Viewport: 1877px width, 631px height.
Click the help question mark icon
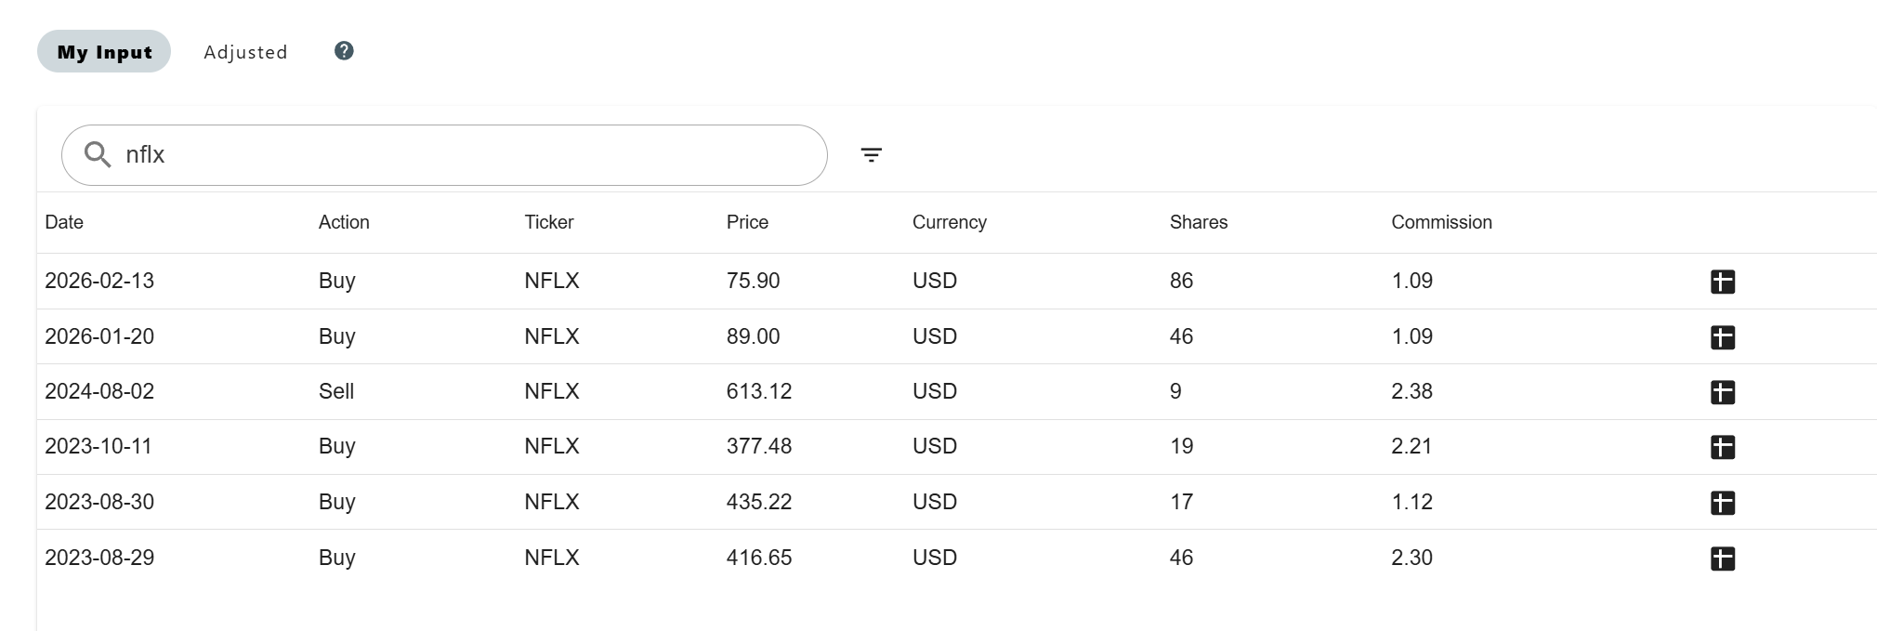344,51
